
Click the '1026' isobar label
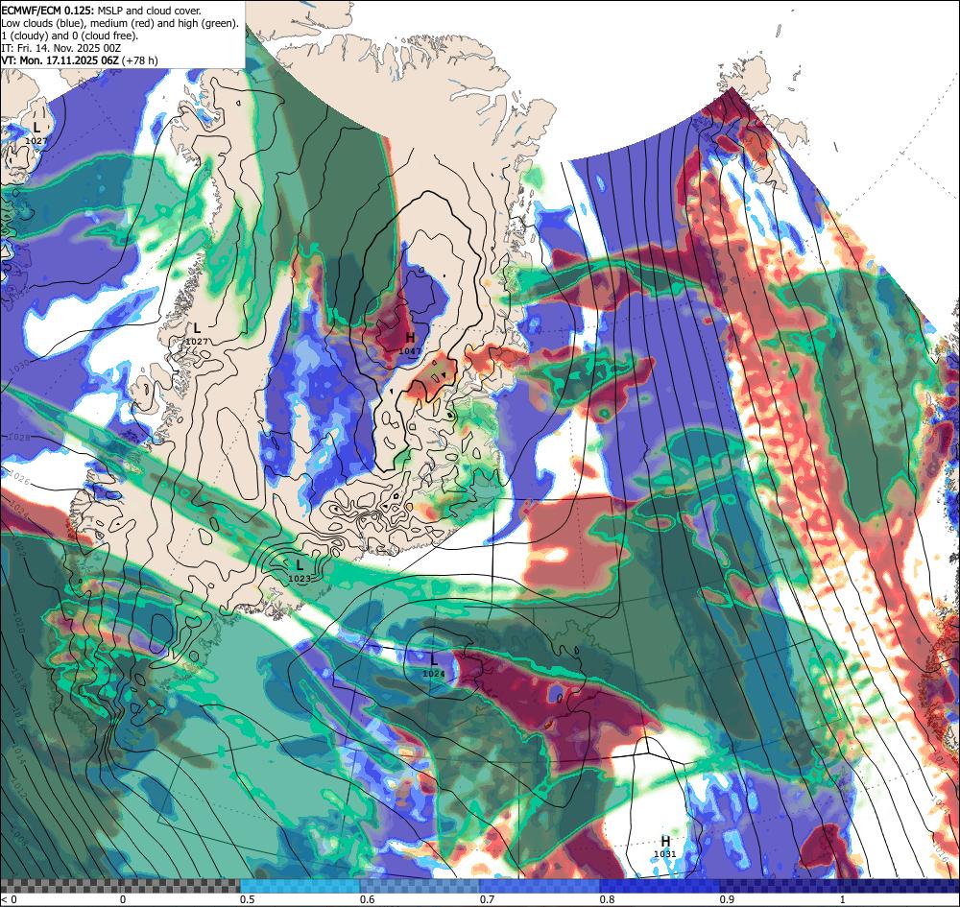click(18, 479)
